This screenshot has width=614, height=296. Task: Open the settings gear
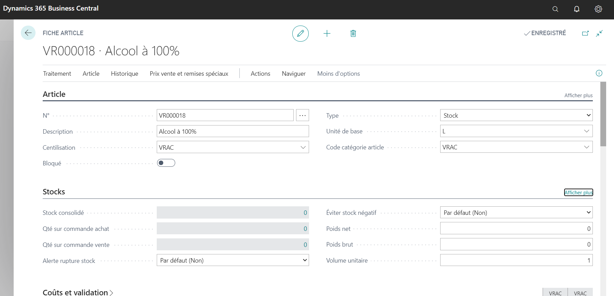click(598, 9)
